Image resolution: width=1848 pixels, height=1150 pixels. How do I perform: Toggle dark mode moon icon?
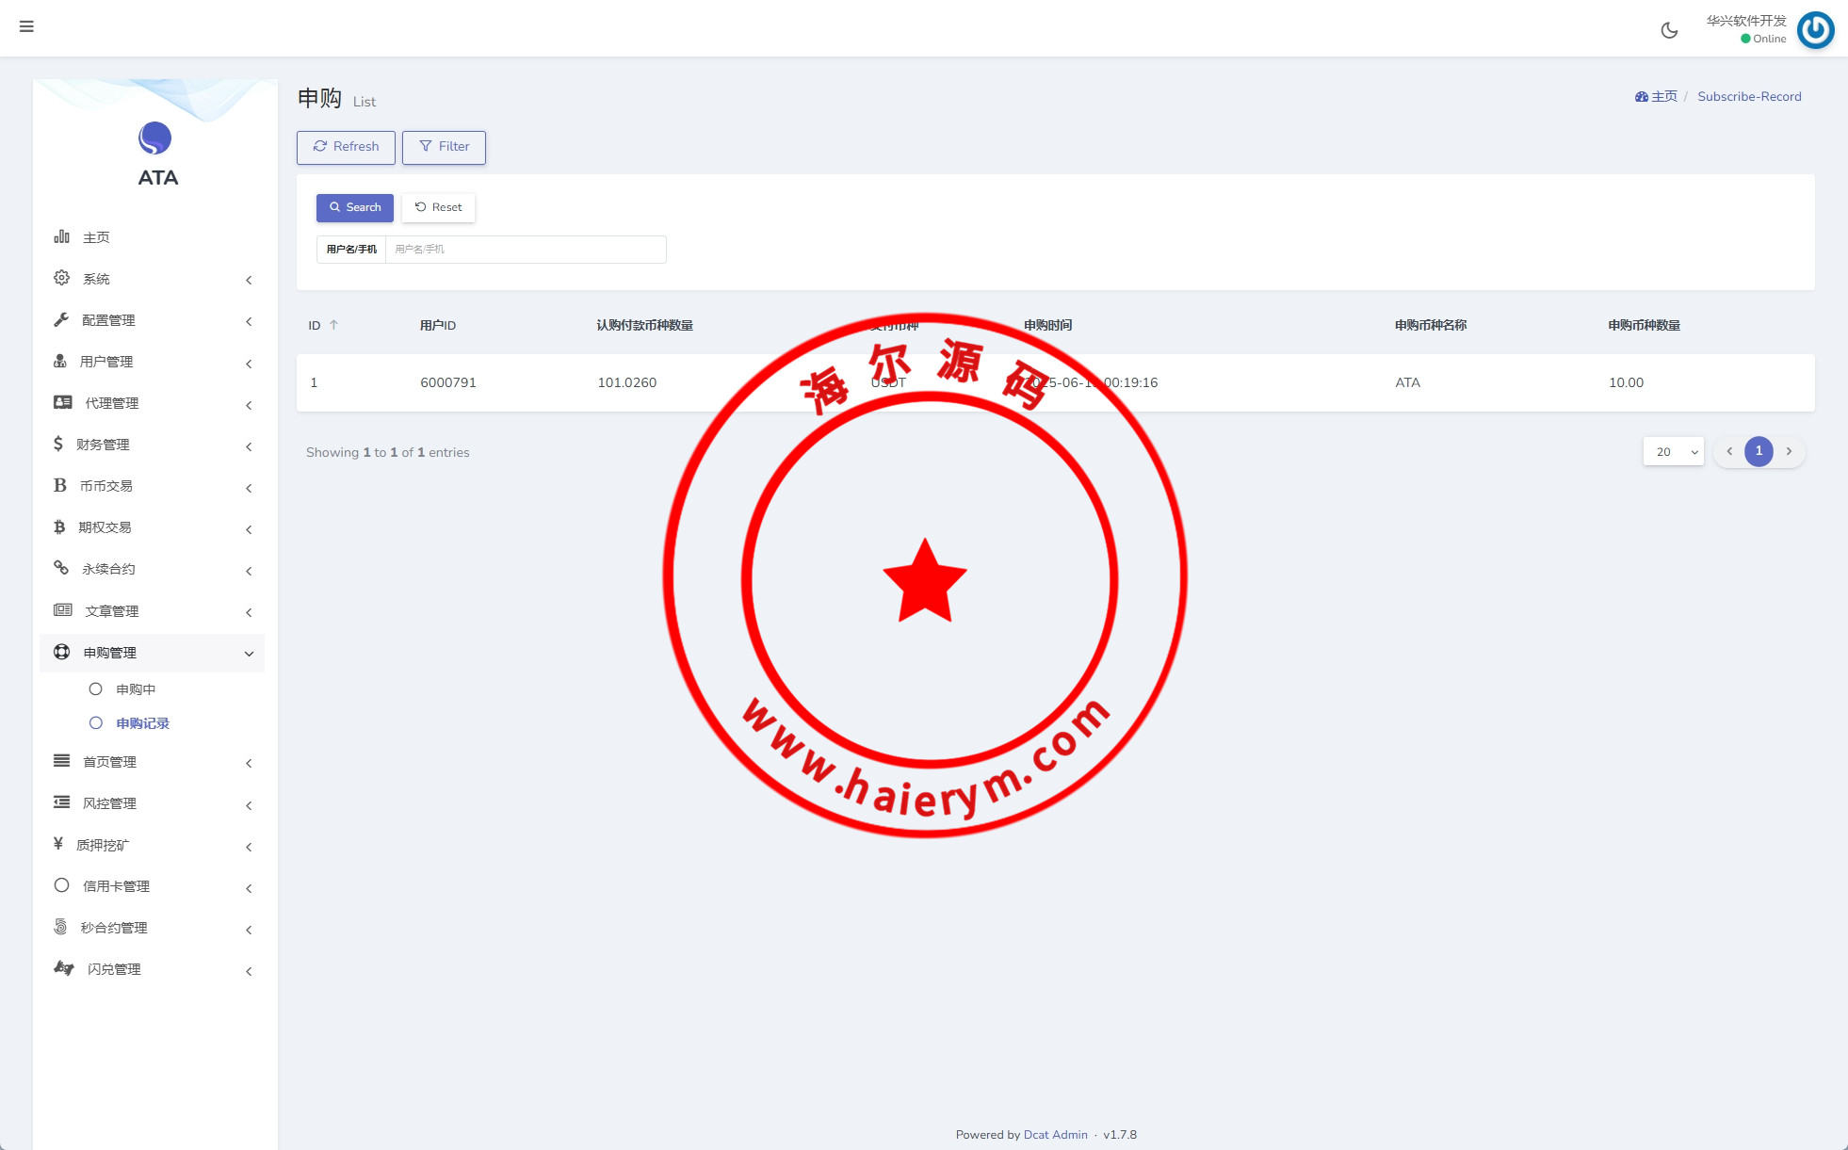(1669, 30)
